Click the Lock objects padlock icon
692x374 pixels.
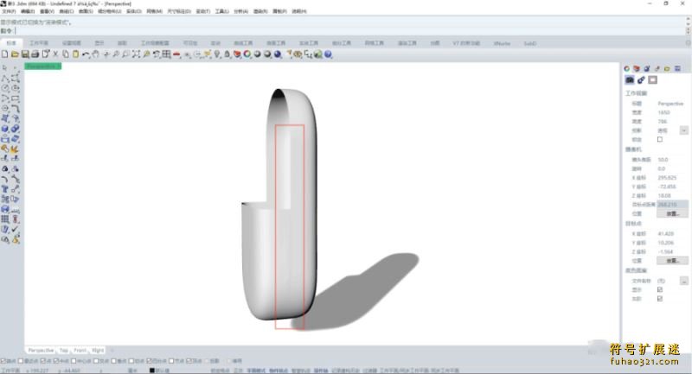pyautogui.click(x=227, y=54)
